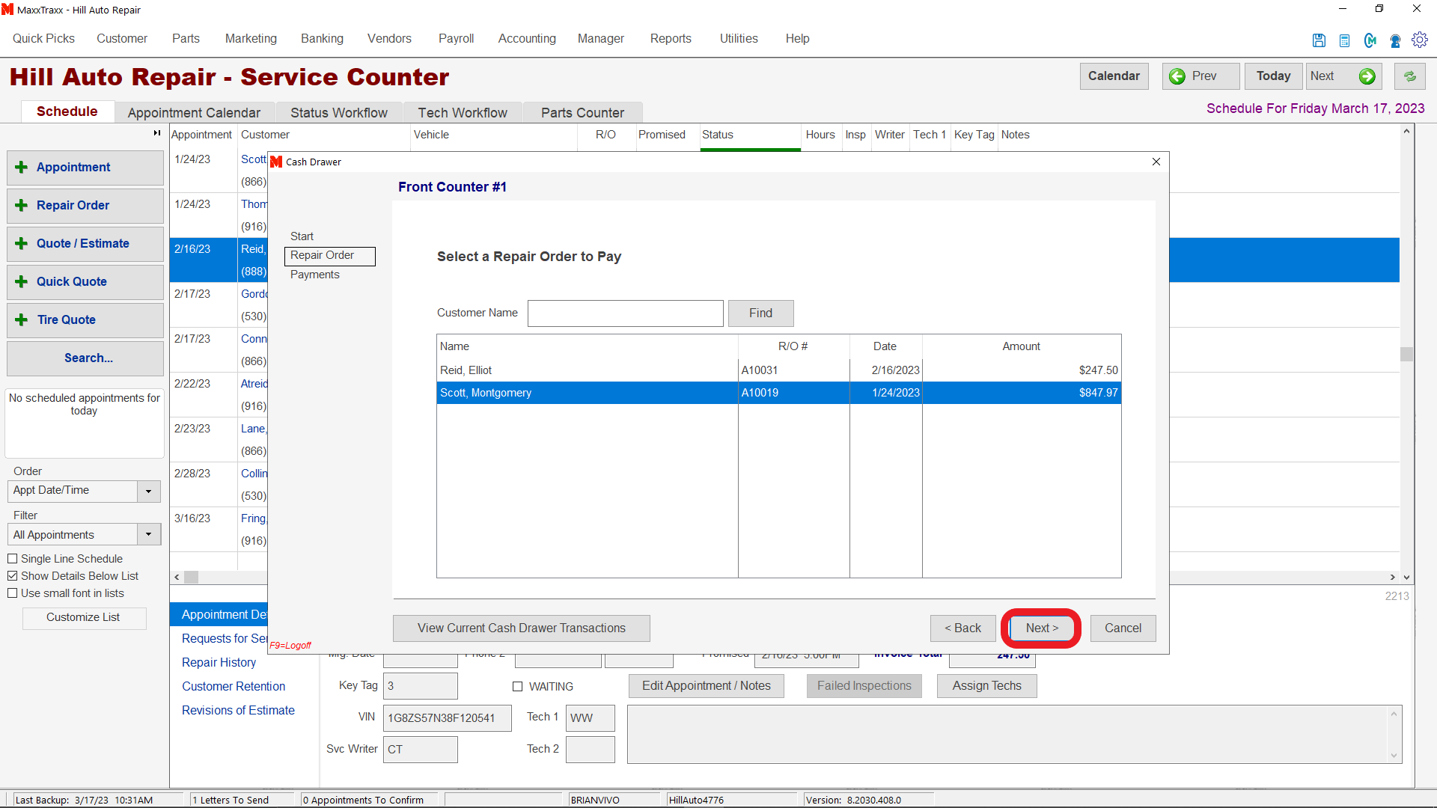
Task: Switch to Tech Workflow tab
Action: click(463, 113)
